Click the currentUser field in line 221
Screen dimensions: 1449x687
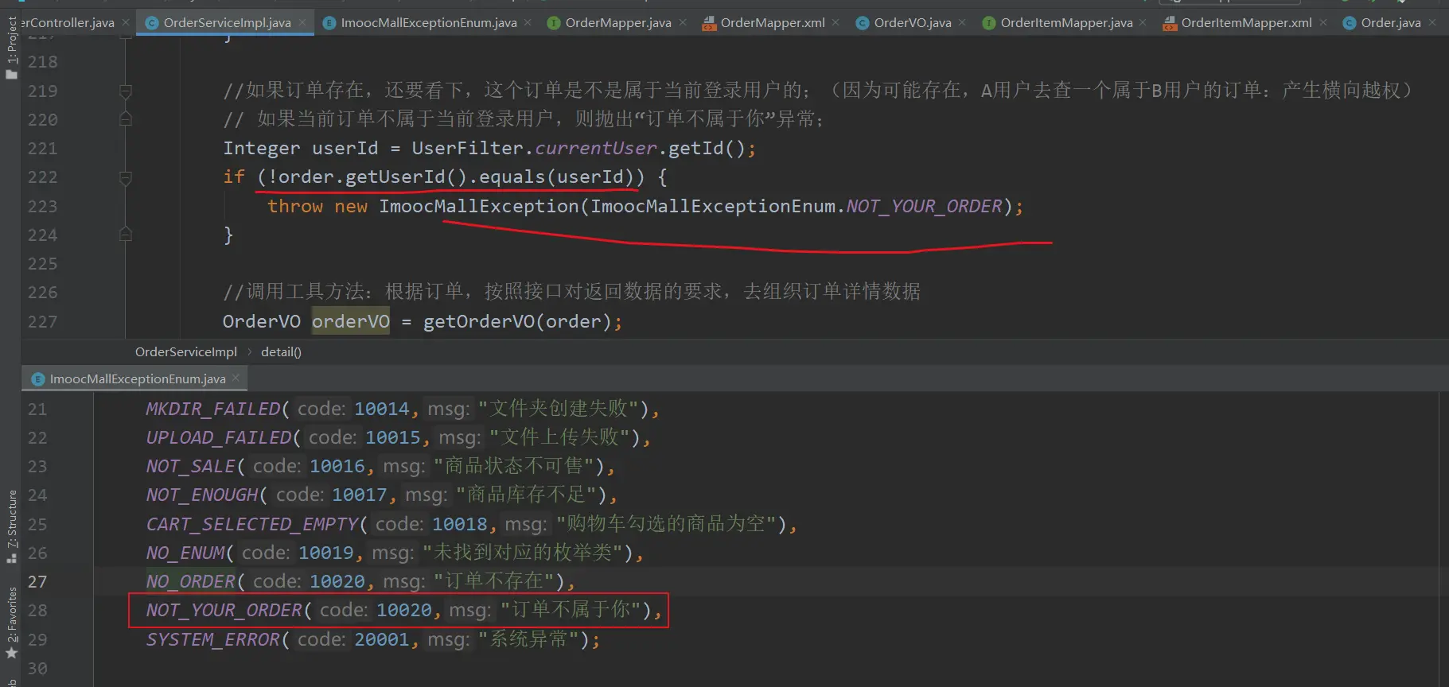[596, 149]
